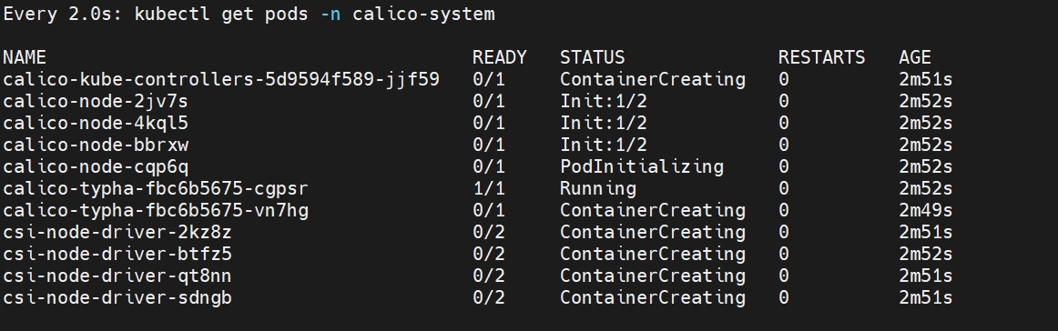Click the csi-node-driver-sdngb pod name

click(117, 298)
